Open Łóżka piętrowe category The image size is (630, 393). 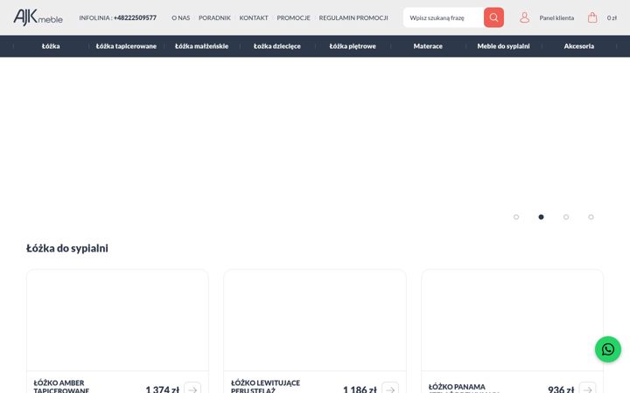pyautogui.click(x=353, y=46)
